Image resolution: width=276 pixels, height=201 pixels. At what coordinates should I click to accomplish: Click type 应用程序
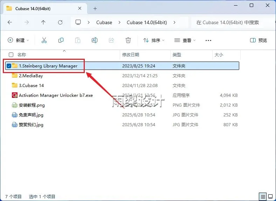point(181,95)
